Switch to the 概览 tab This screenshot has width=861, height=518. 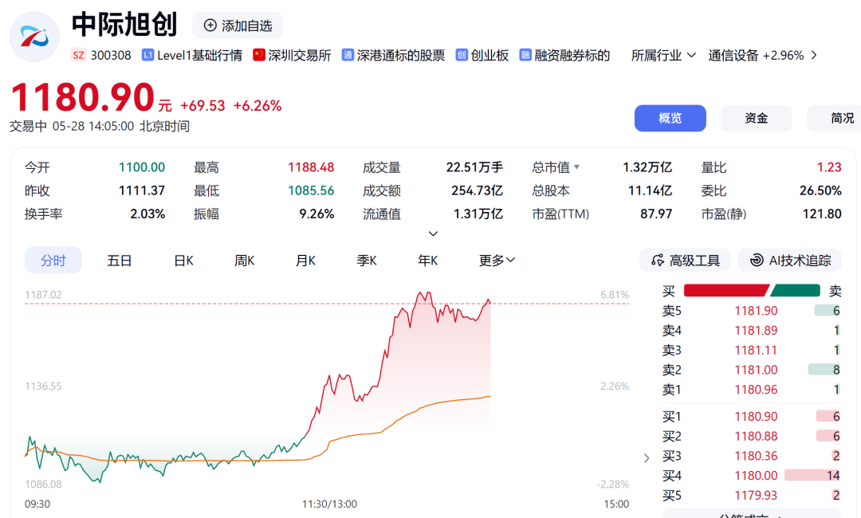pyautogui.click(x=670, y=118)
